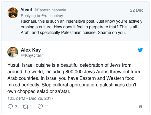
Task: Click the reply speech bubble icon
Action: pos(10,107)
